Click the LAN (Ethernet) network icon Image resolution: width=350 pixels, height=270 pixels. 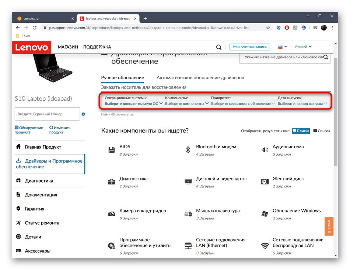pyautogui.click(x=188, y=246)
